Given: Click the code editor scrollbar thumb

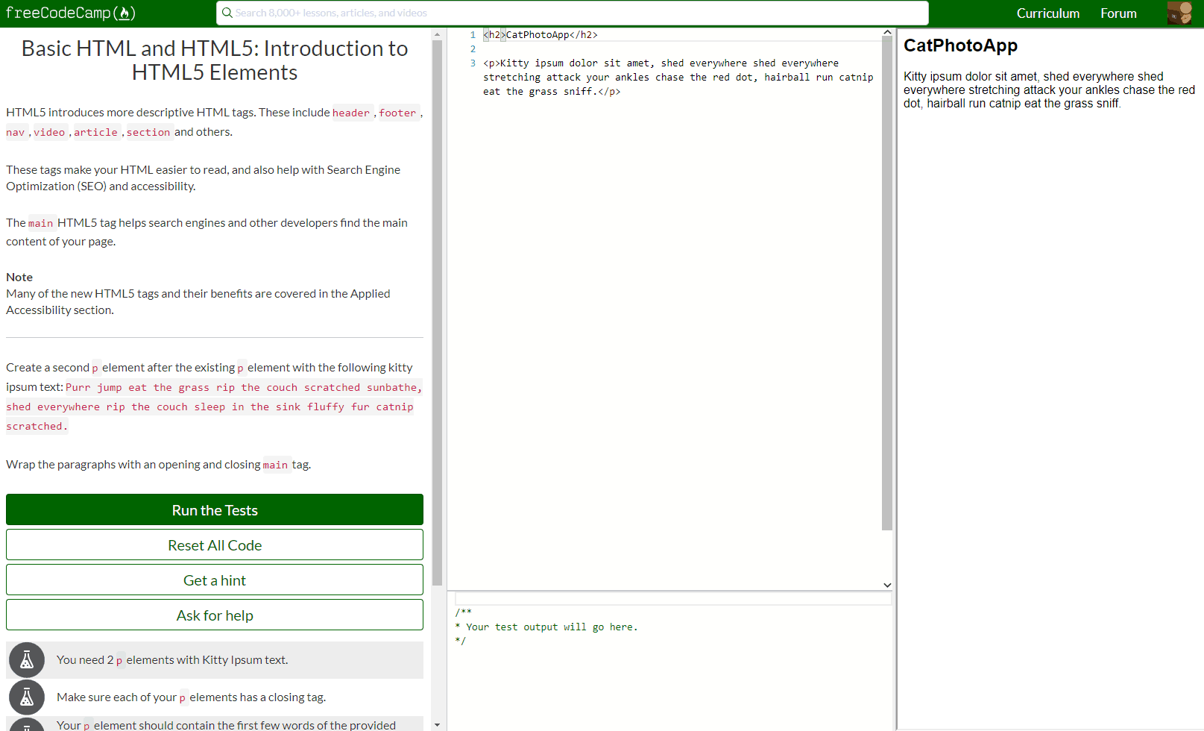Looking at the screenshot, I should point(887,283).
